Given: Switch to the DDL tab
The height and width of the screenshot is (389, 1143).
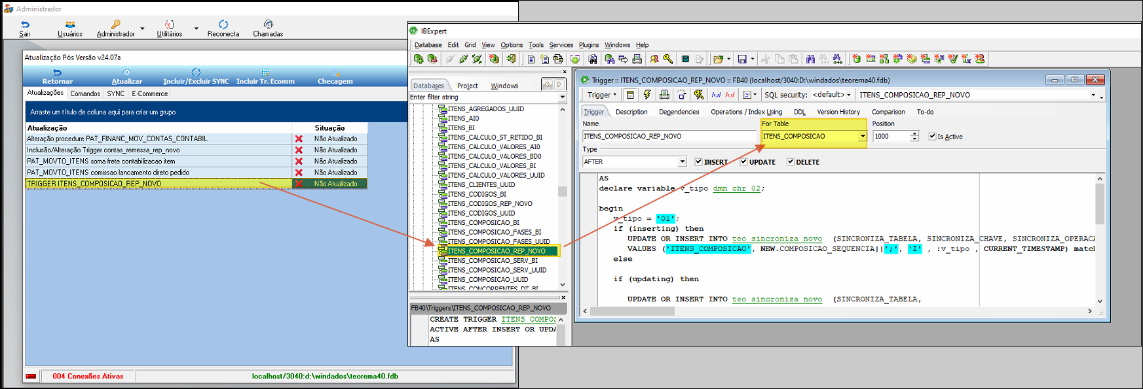Looking at the screenshot, I should [x=799, y=112].
